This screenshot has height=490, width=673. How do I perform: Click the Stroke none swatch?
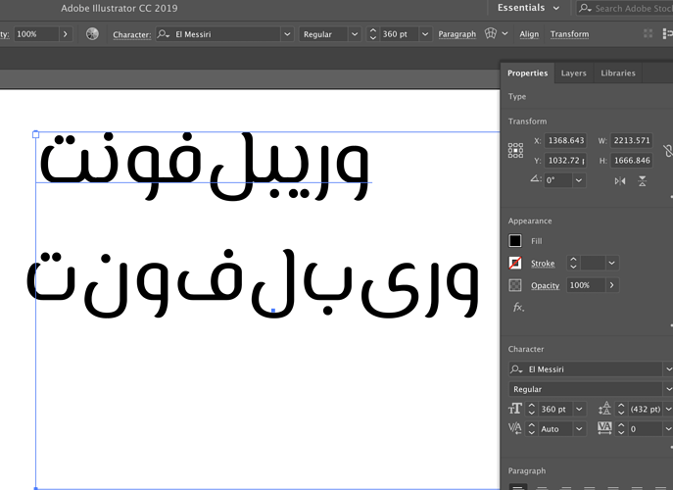[515, 263]
